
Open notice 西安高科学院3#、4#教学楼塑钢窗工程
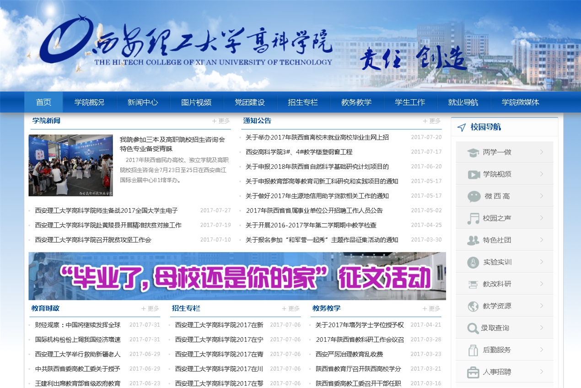pos(299,152)
